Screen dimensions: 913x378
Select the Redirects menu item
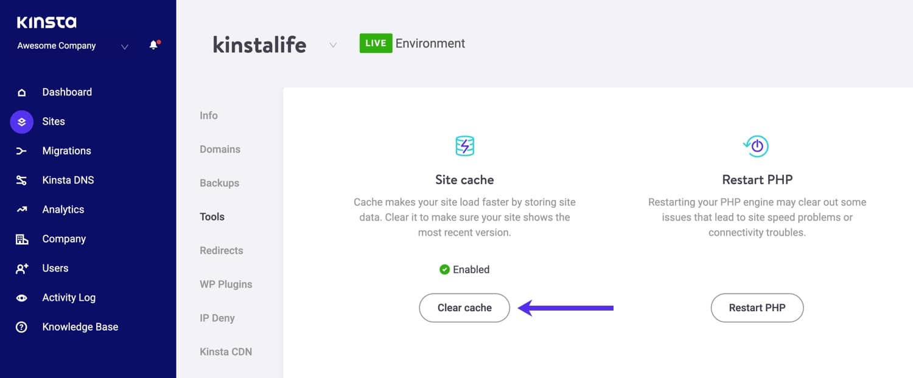click(x=221, y=250)
